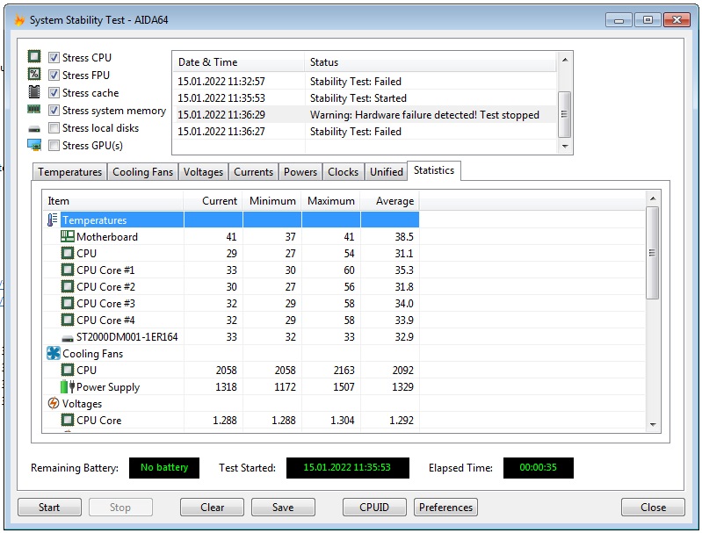Click the thermometer icon of Temperatures group
The width and height of the screenshot is (702, 533).
pyautogui.click(x=53, y=220)
